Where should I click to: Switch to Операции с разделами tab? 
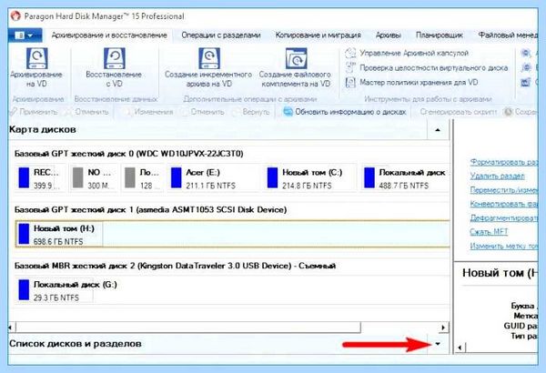click(x=221, y=35)
